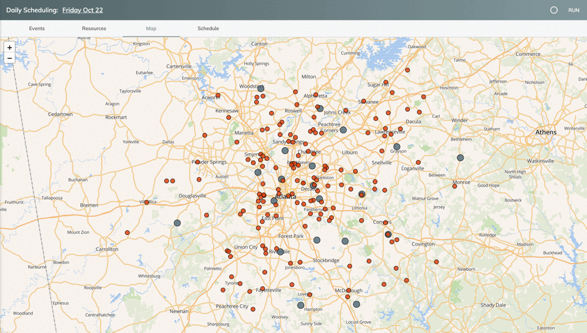587x333 pixels.
Task: Open the Friday Oct 22 date link
Action: tap(82, 10)
